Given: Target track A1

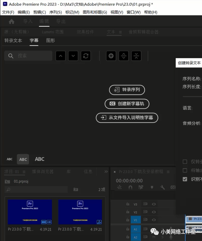Looking at the screenshot, I should [x=135, y=229].
